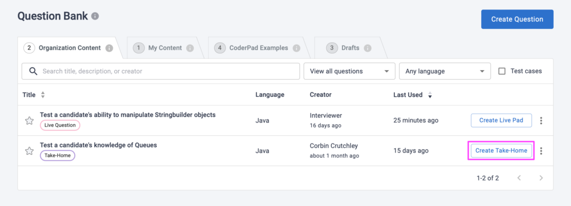
Task: Click the Last Used column header
Action: tap(408, 95)
